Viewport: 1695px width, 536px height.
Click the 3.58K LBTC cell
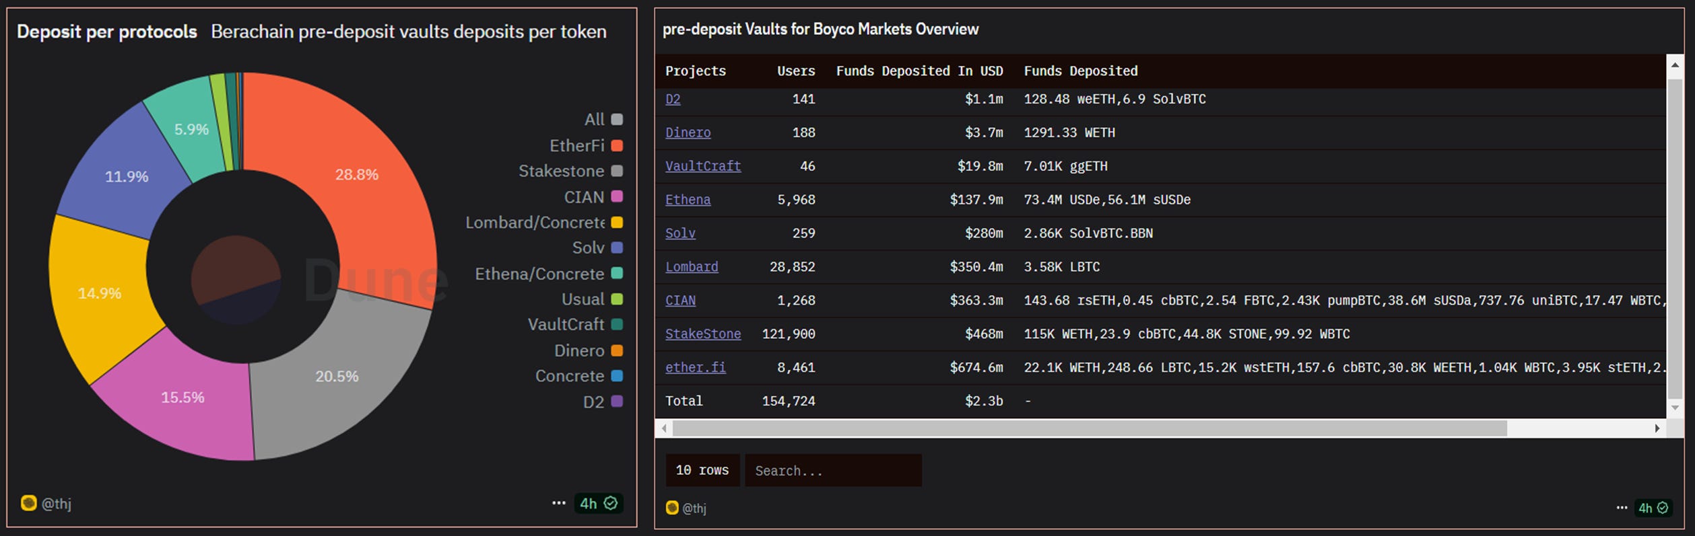pos(1062,267)
